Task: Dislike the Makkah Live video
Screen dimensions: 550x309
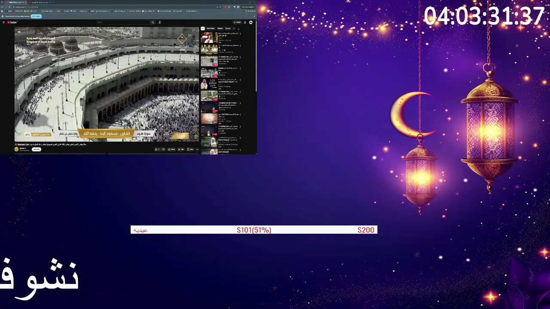Action: [163, 149]
